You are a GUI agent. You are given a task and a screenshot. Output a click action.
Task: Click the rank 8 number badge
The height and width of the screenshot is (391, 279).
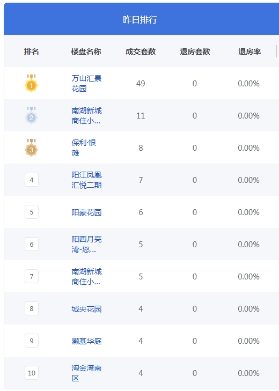point(32,308)
